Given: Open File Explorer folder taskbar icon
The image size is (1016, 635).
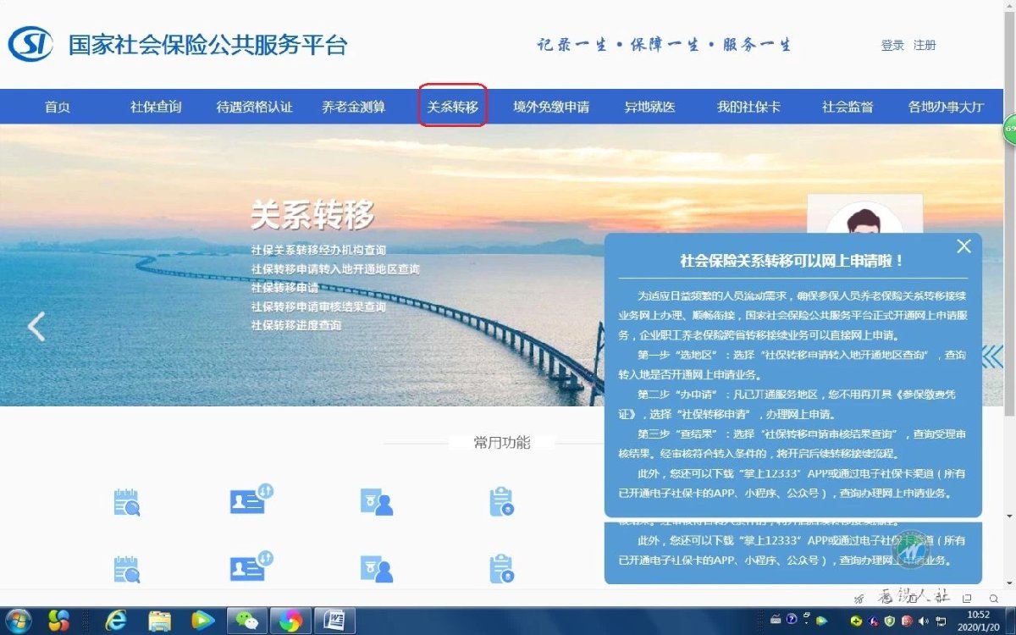Looking at the screenshot, I should pos(159,621).
